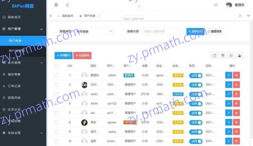The height and width of the screenshot is (146, 253).
Task: Tick the select-all checkbox in table header
Action: (56, 66)
